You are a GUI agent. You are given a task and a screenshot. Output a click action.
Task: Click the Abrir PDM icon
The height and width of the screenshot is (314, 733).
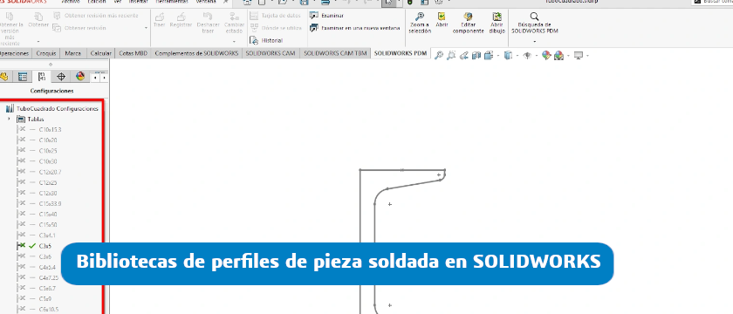tap(442, 19)
